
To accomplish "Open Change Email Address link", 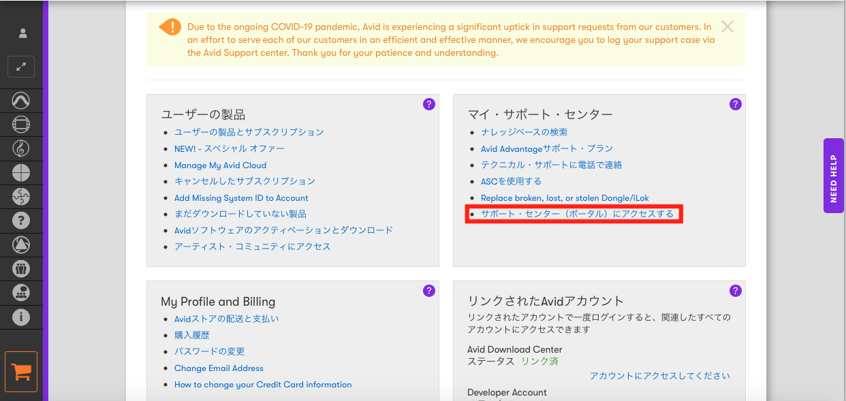I will (x=219, y=368).
